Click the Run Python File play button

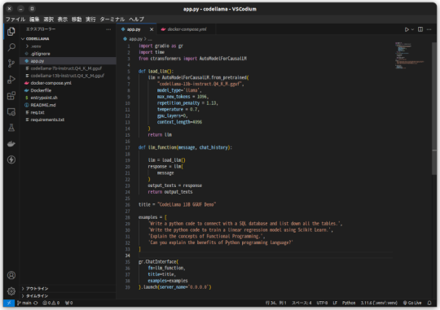tap(407, 29)
